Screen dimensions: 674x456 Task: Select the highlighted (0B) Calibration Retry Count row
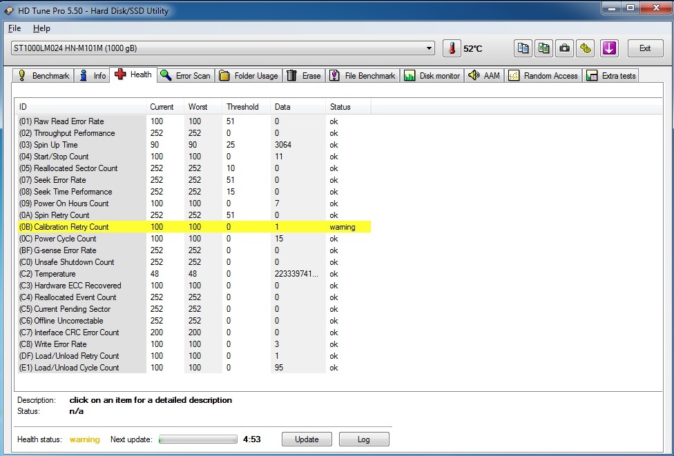point(193,227)
